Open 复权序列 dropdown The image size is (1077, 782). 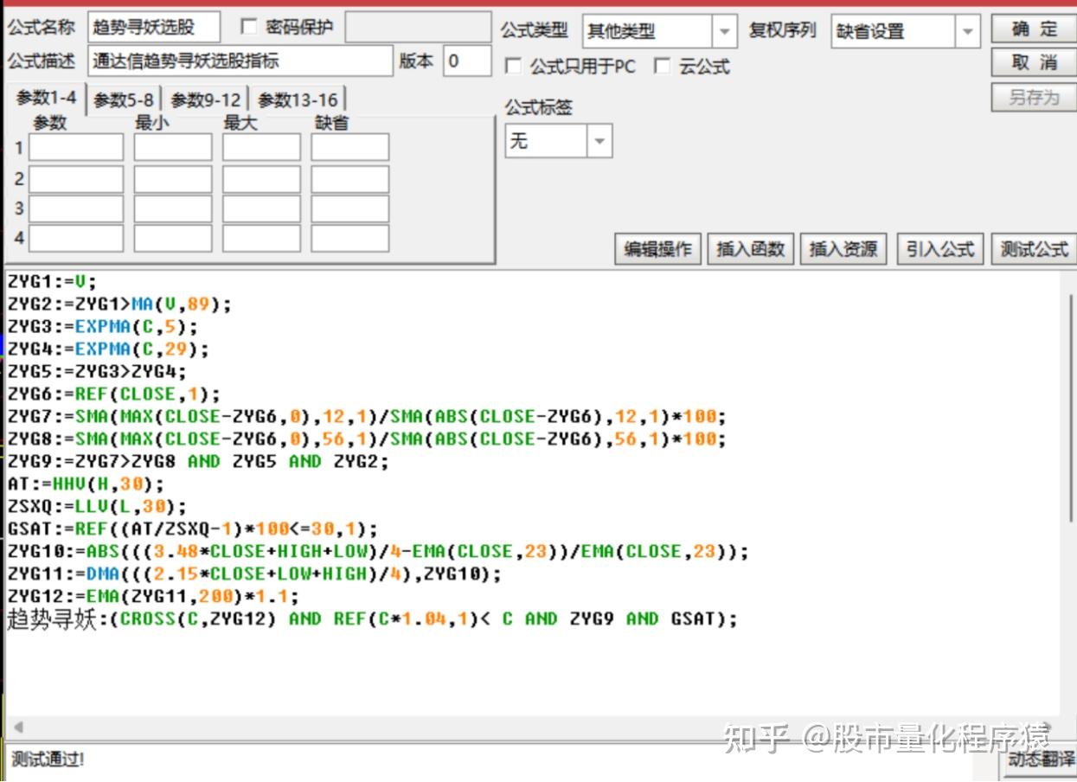[x=906, y=32]
